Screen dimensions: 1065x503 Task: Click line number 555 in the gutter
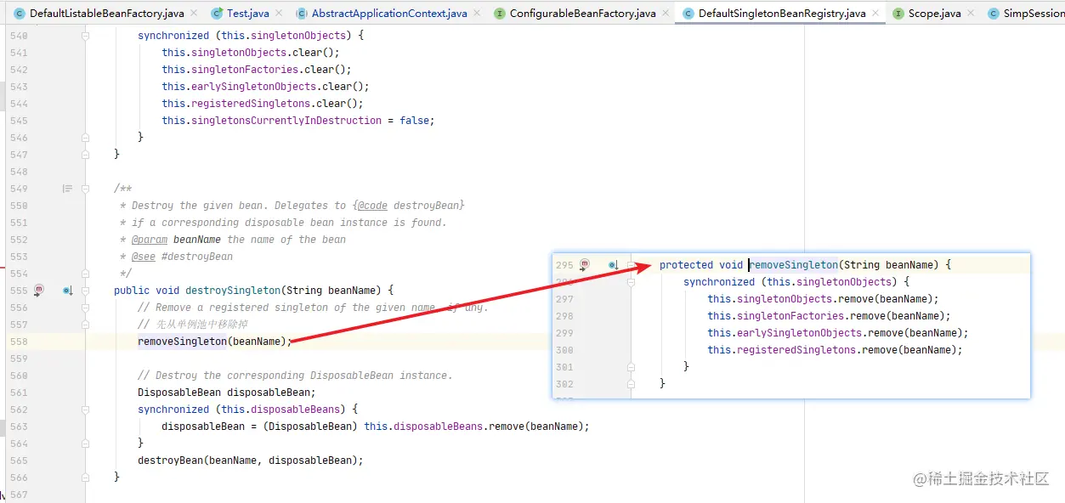tap(18, 291)
